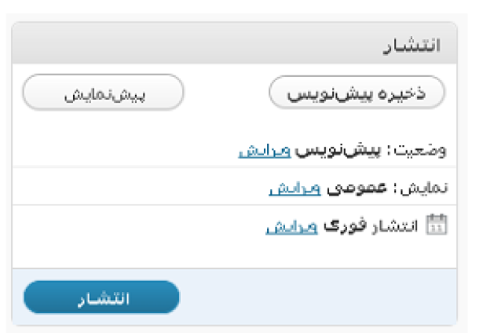Click the bold پیش‌نویس status value
The image size is (483, 336).
pos(338,150)
